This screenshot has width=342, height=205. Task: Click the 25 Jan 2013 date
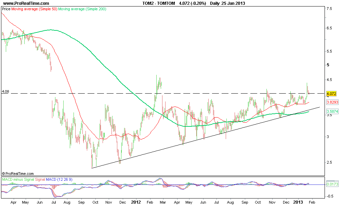click(x=233, y=3)
